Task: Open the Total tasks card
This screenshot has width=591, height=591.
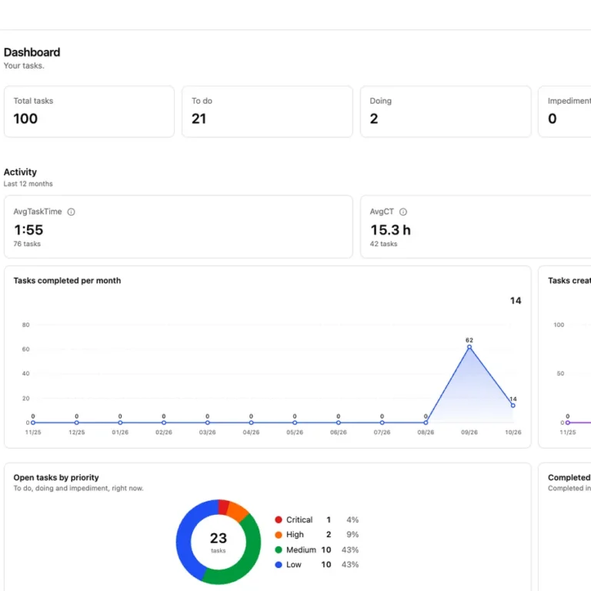Action: (x=89, y=112)
